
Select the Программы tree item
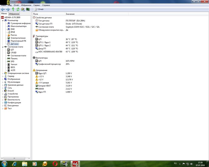(x=13, y=97)
